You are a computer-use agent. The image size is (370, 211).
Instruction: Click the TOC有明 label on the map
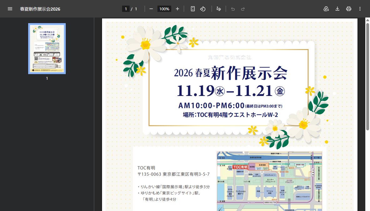(240, 167)
